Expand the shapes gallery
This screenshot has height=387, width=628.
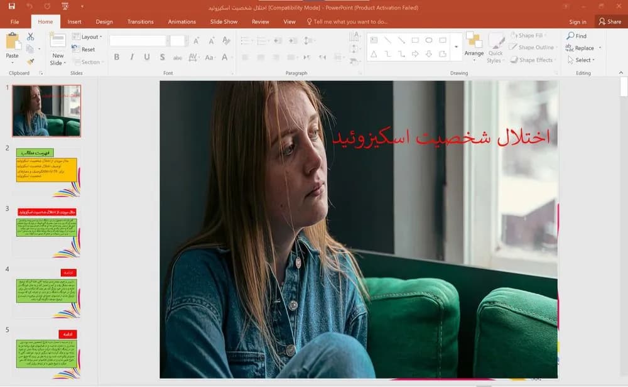pos(456,47)
